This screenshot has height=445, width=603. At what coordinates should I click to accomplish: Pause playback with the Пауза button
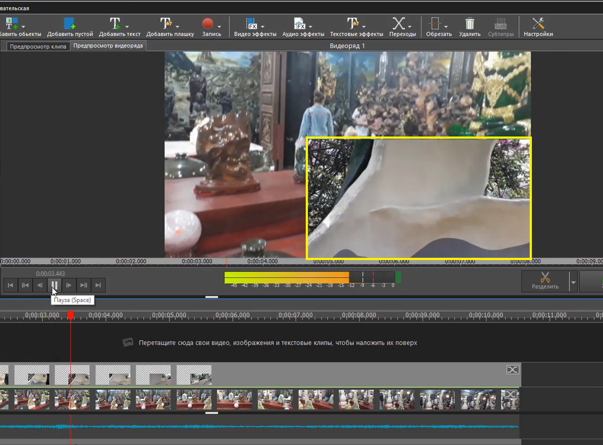tap(54, 285)
